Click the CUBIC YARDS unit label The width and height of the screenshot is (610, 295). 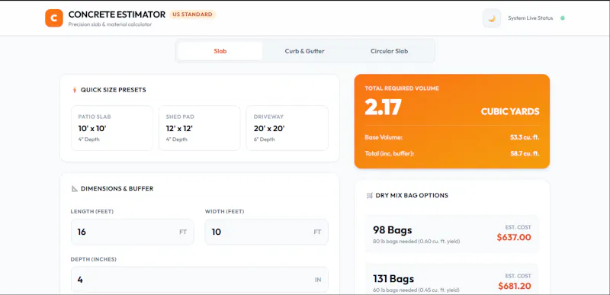coord(510,111)
